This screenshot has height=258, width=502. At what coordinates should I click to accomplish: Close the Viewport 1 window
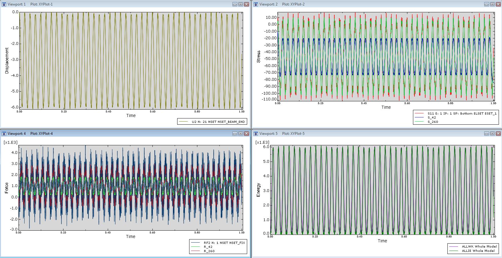pos(247,4)
